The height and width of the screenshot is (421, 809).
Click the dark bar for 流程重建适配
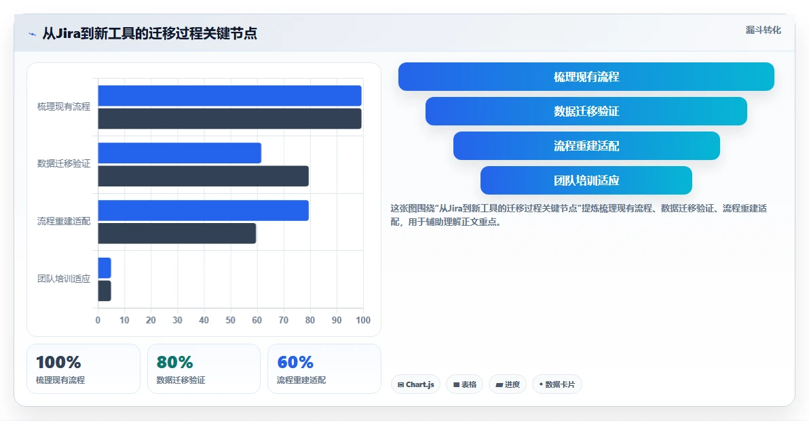tap(177, 233)
